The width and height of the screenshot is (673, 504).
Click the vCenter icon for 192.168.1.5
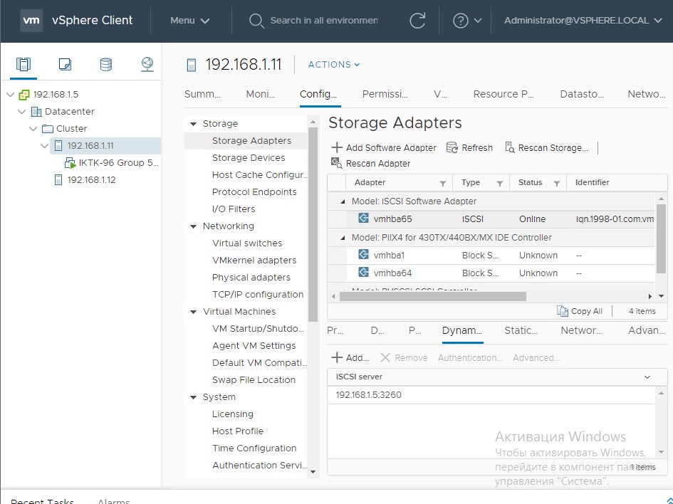click(24, 95)
